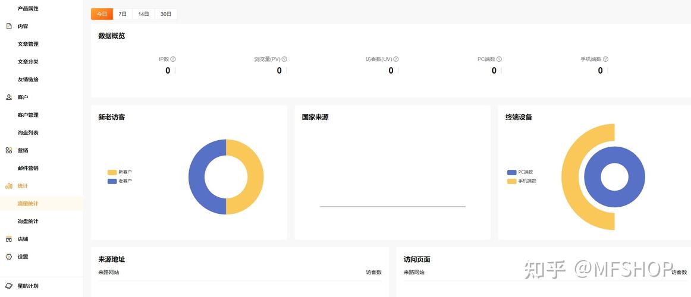691x297 pixels.
Task: Open 文章分类 menu item
Action: 28,62
